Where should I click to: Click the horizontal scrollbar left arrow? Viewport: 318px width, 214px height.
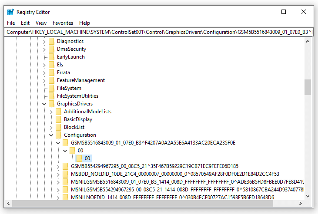[x=8, y=203]
